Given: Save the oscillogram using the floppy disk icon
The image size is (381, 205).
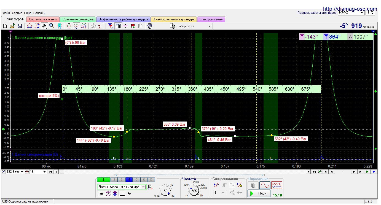Looking at the screenshot, I should pos(20,26).
